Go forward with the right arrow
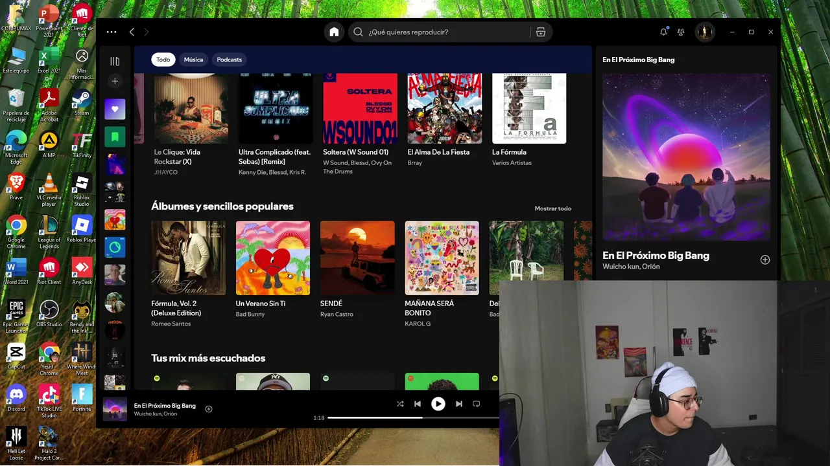The image size is (830, 466). pyautogui.click(x=147, y=32)
